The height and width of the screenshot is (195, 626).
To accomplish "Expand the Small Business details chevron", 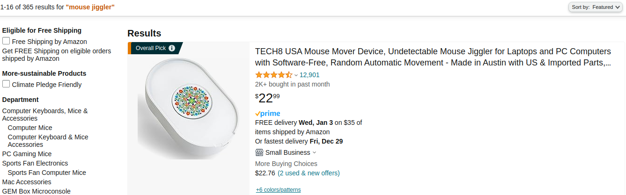I will [314, 152].
